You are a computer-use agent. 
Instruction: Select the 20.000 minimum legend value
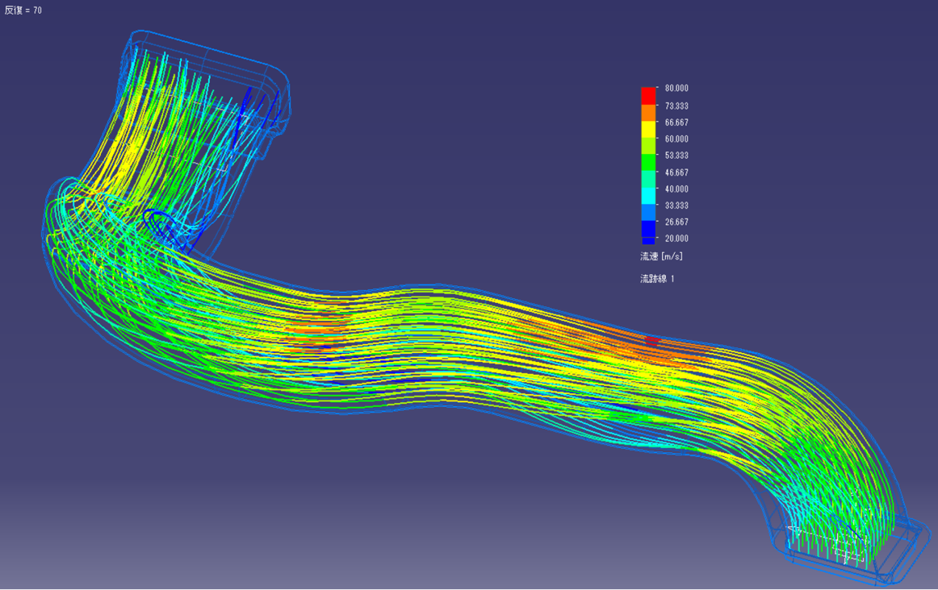coord(676,239)
